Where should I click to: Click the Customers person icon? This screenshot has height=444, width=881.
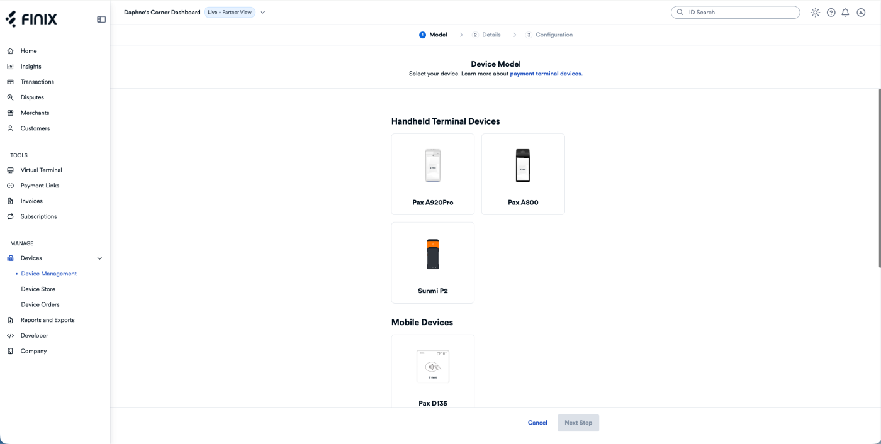coord(10,128)
